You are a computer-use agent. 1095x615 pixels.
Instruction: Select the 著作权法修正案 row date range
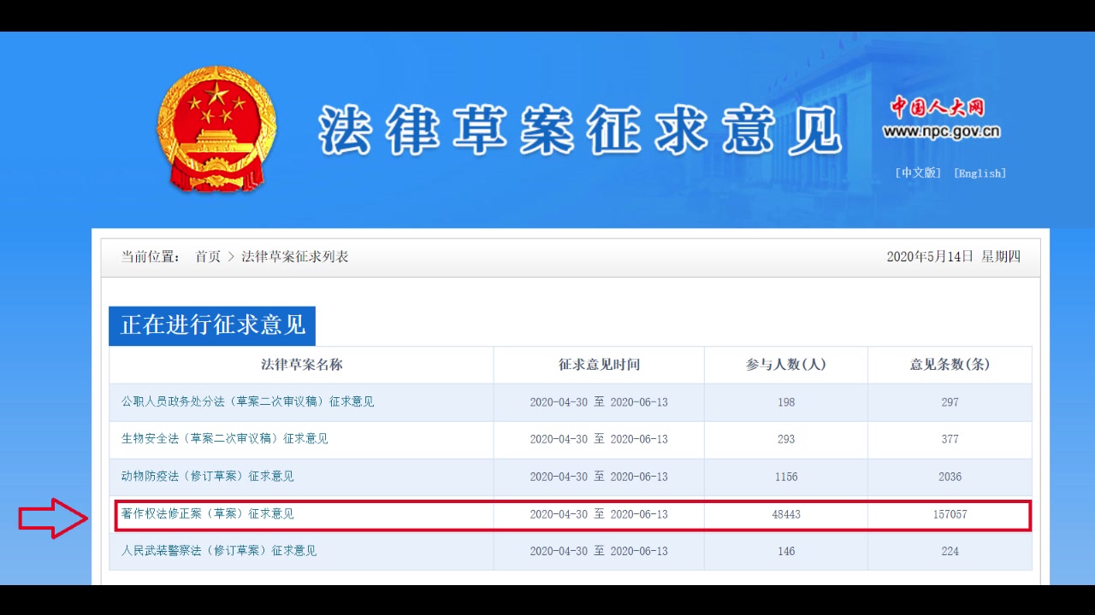(x=599, y=514)
